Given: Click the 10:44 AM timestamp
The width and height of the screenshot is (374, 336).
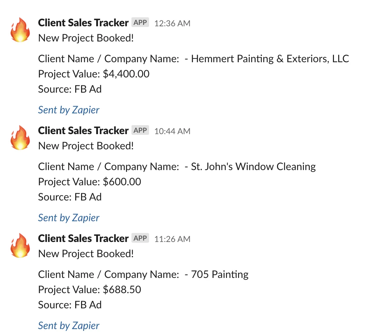Looking at the screenshot, I should tap(172, 131).
